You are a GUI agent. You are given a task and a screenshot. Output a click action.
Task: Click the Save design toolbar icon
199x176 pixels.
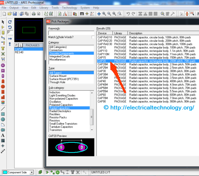pos(15,14)
